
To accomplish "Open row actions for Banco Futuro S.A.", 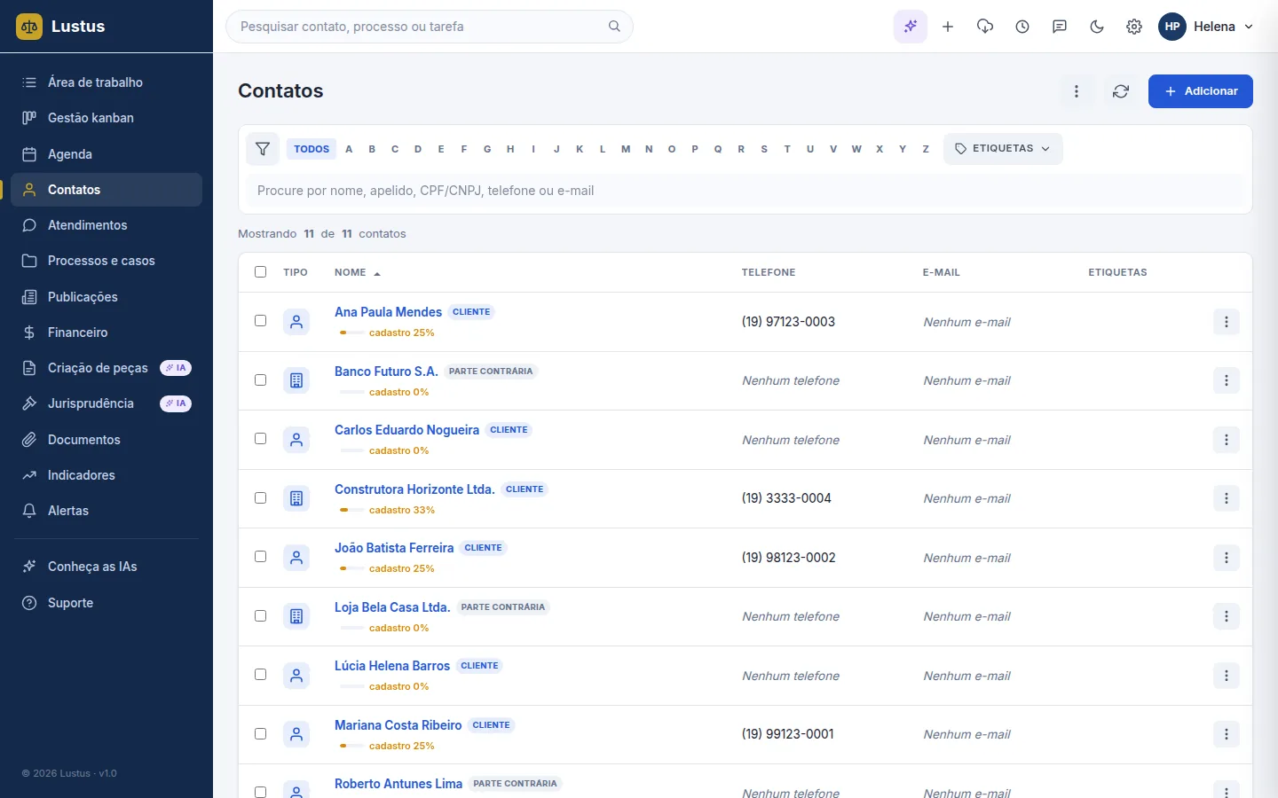I will (x=1227, y=380).
